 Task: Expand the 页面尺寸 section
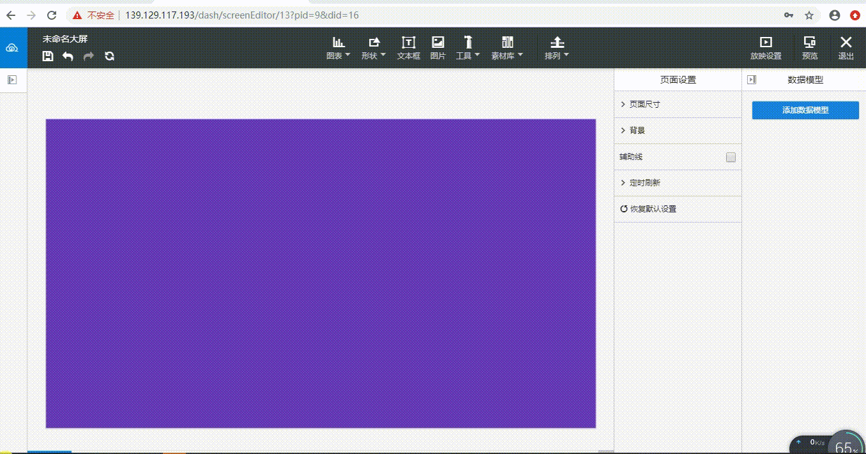coord(678,104)
